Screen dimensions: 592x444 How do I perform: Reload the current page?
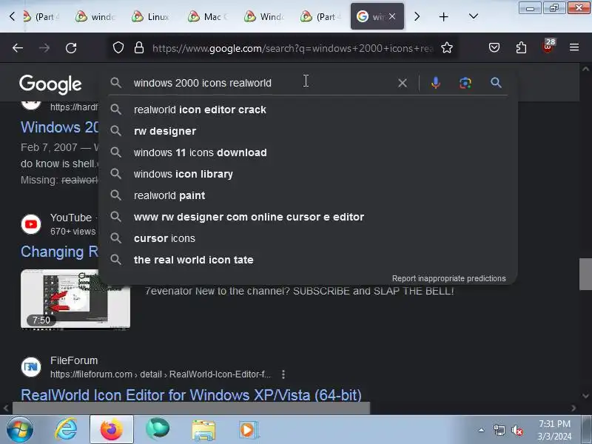(x=71, y=48)
